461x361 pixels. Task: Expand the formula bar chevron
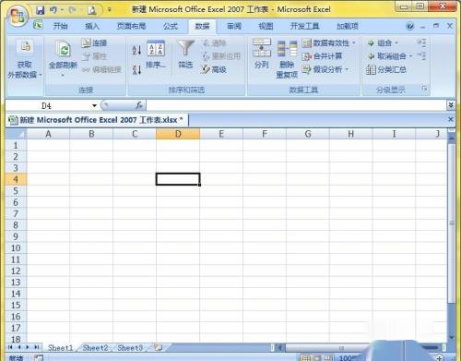451,105
